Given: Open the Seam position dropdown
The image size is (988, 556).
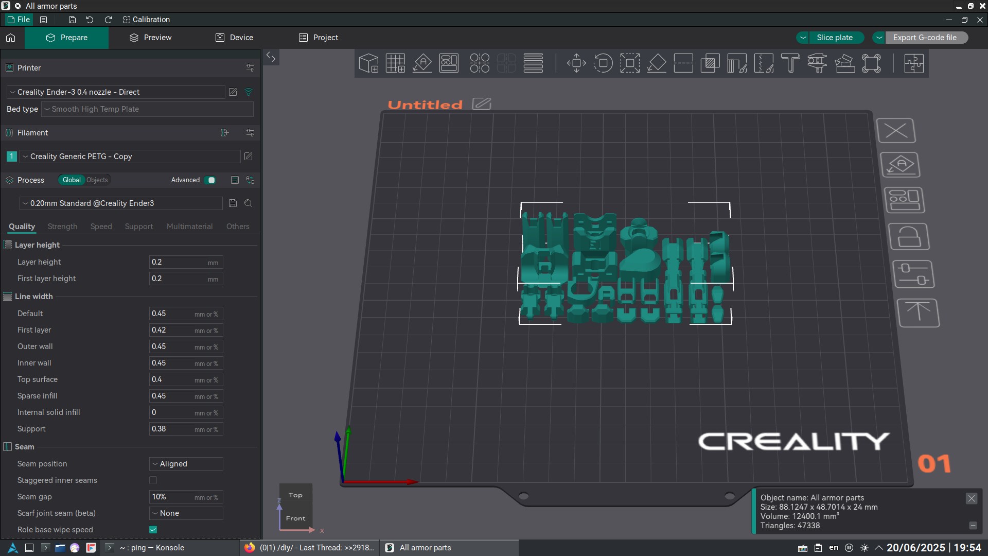Looking at the screenshot, I should coord(186,464).
